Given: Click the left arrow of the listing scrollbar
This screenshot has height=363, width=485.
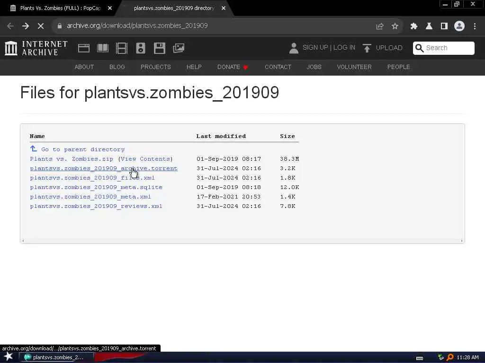Looking at the screenshot, I should coord(23,241).
